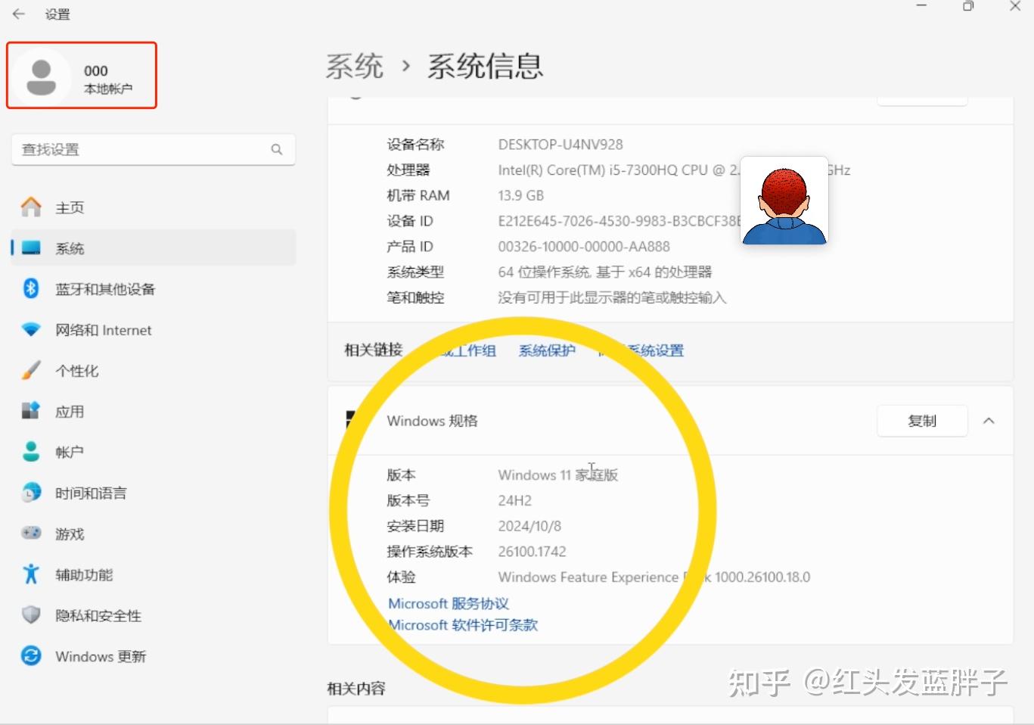Click the 系统信息 page title
The height and width of the screenshot is (725, 1034).
click(x=486, y=67)
